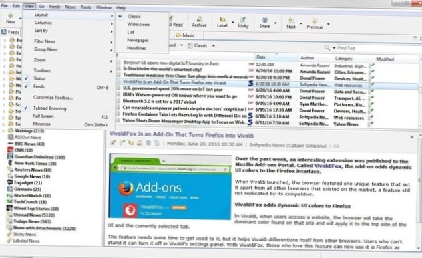Image resolution: width=422 pixels, height=258 pixels.
Task: Click the Engadget feed icon
Action: 10,182
